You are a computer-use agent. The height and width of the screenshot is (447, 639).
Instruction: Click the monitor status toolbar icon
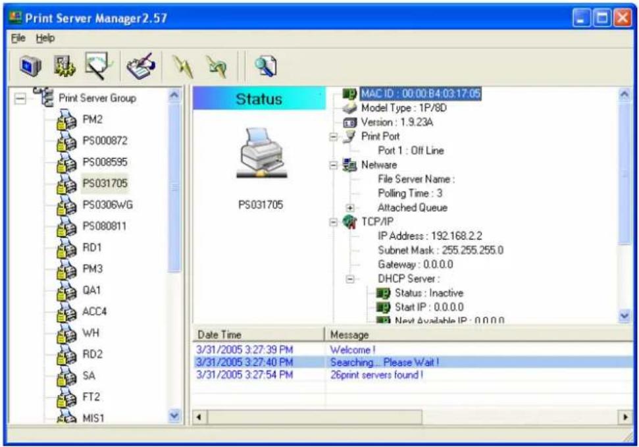tap(31, 66)
